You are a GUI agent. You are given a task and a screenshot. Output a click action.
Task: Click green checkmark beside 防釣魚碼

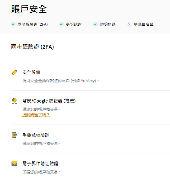click(x=95, y=24)
